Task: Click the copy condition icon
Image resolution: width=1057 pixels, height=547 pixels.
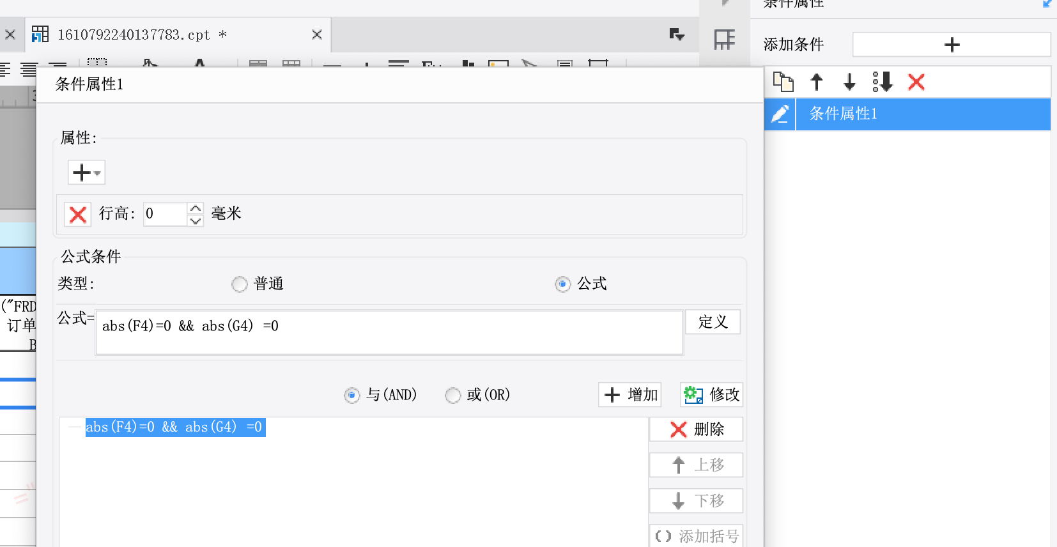Action: (x=783, y=82)
